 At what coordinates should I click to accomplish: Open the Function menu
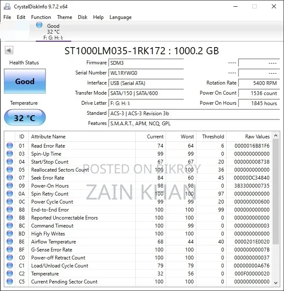(41, 17)
